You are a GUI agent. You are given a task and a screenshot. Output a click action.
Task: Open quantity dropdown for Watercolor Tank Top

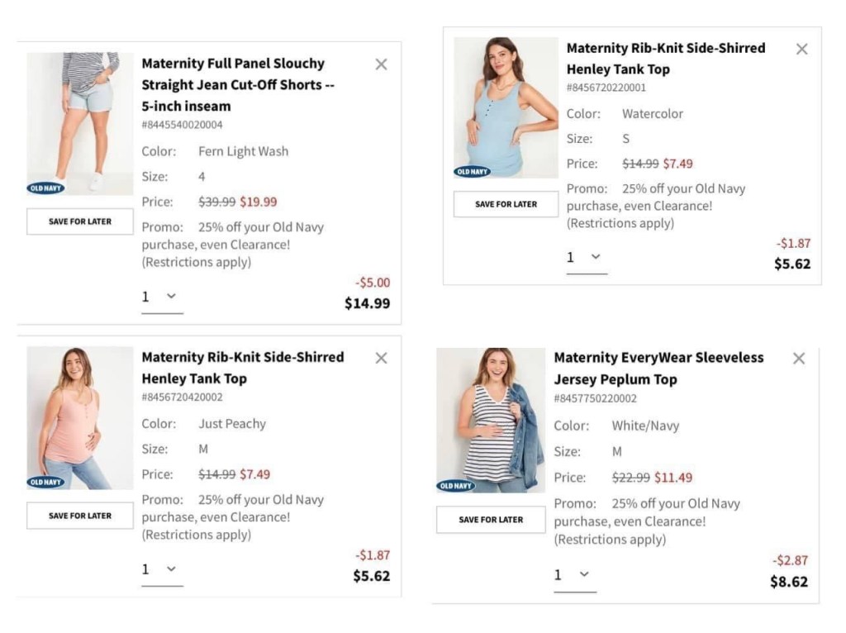[587, 258]
